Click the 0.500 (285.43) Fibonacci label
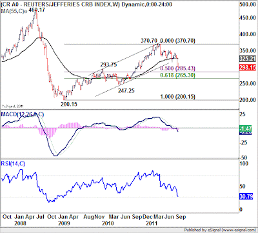The image size is (258, 233). click(178, 68)
